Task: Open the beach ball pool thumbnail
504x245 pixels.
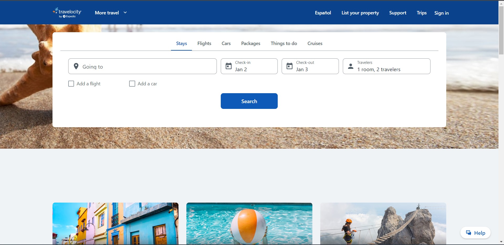Action: (249, 224)
